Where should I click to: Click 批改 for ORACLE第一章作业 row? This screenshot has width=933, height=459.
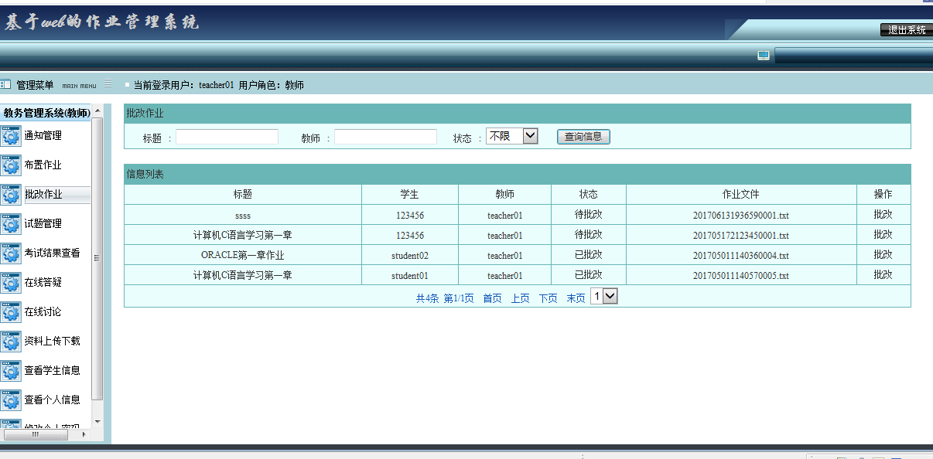tap(883, 255)
